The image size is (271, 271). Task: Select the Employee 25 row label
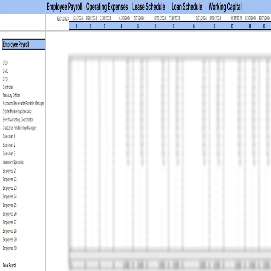tap(10, 205)
